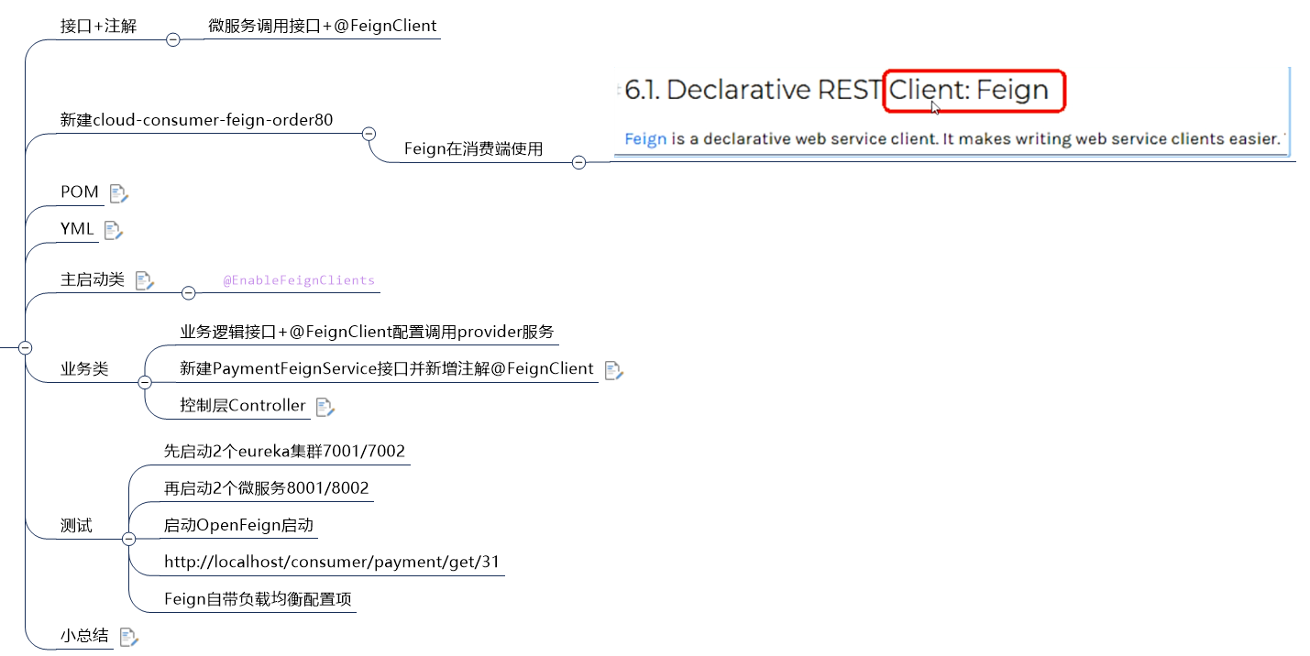This screenshot has height=656, width=1310.
Task: Select the 测试 node
Action: 76,526
